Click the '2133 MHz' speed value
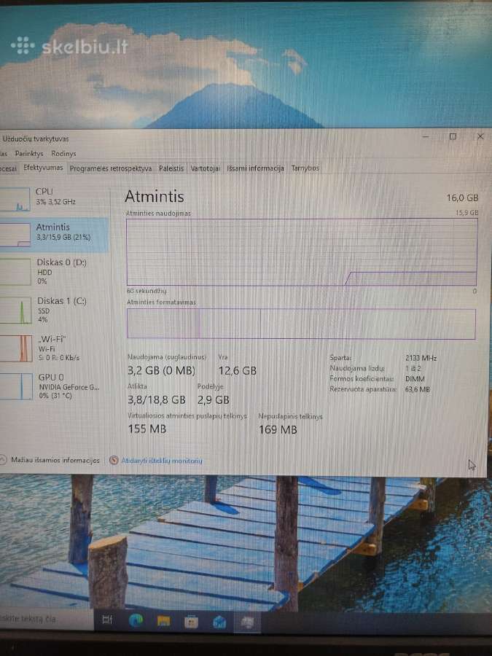The height and width of the screenshot is (656, 492). 421,358
